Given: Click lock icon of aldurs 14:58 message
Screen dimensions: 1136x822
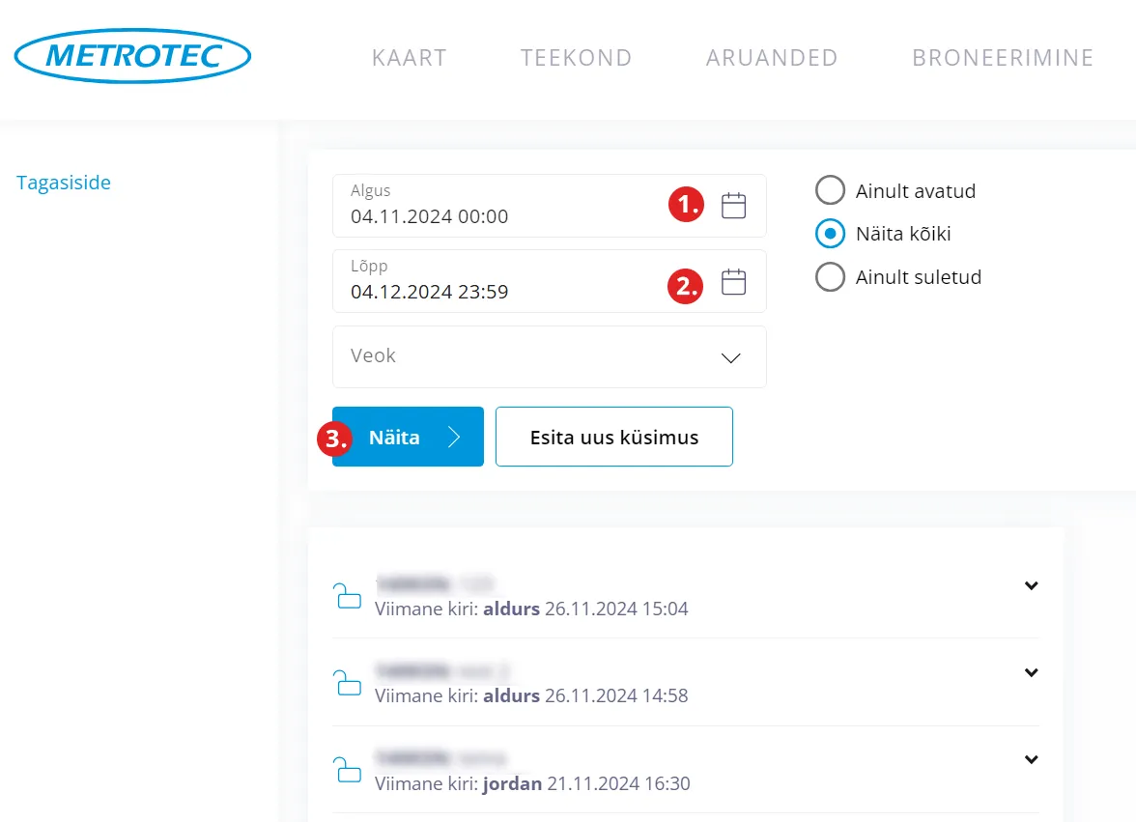Looking at the screenshot, I should tap(347, 683).
